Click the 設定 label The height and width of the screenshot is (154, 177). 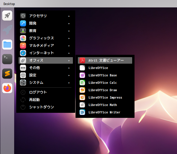pyautogui.click(x=33, y=75)
